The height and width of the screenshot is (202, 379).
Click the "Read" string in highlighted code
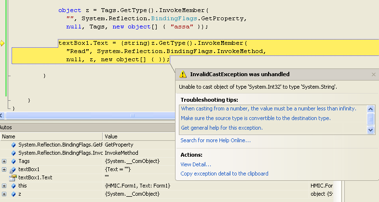pos(77,51)
